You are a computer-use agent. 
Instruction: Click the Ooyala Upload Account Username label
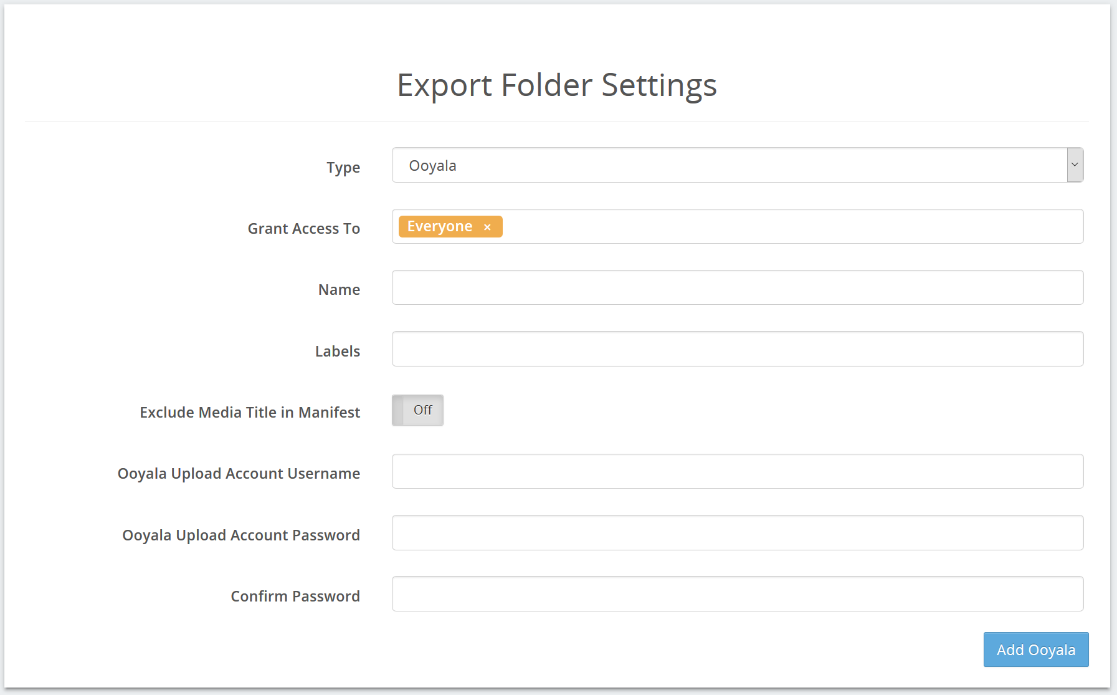pos(239,474)
